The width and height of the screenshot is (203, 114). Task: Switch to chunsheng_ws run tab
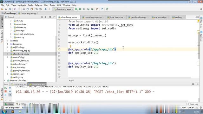point(19,84)
